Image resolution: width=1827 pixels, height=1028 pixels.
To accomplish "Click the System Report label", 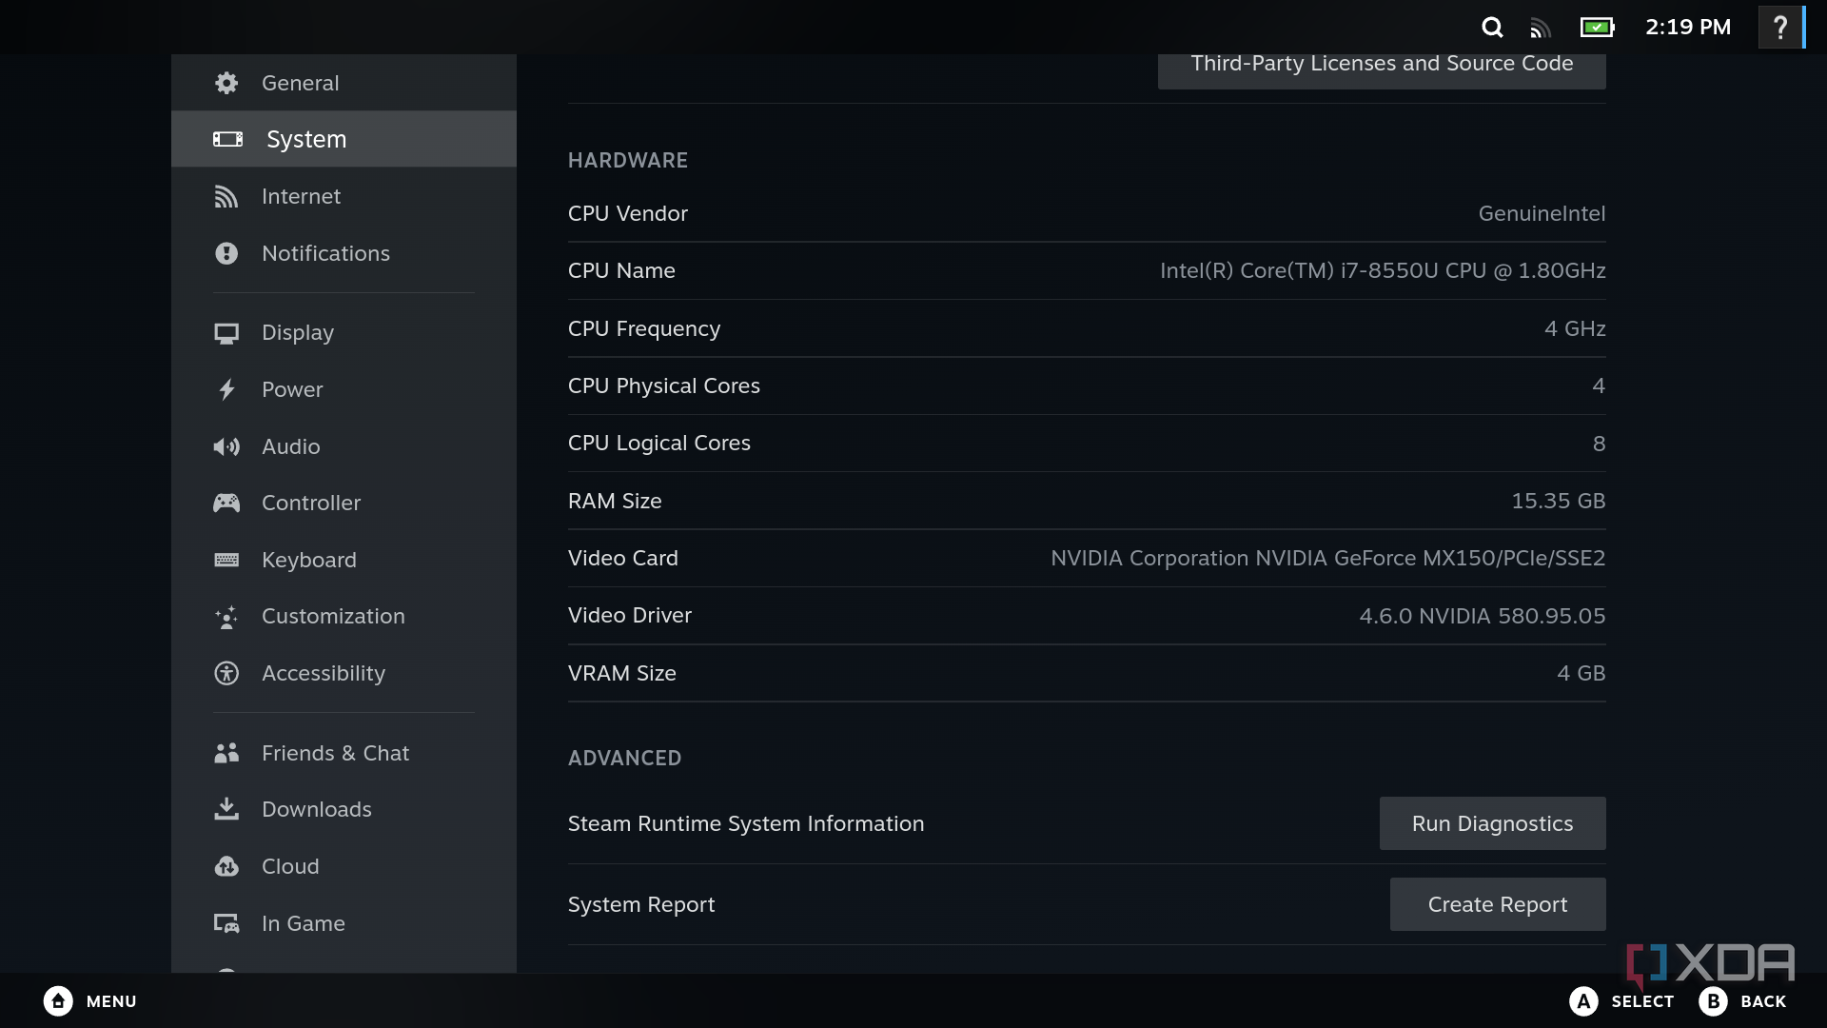I will [641, 904].
